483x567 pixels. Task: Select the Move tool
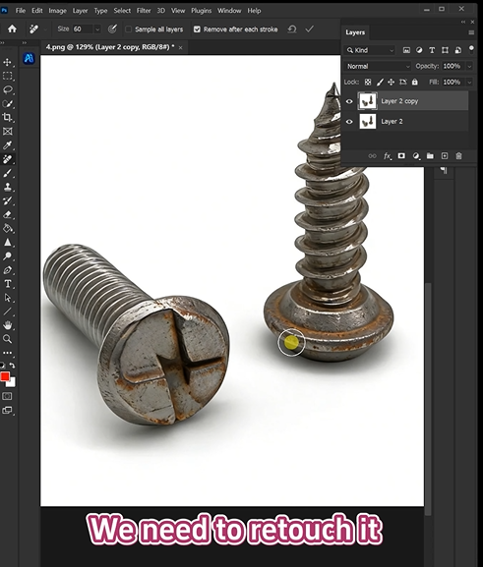pos(7,62)
